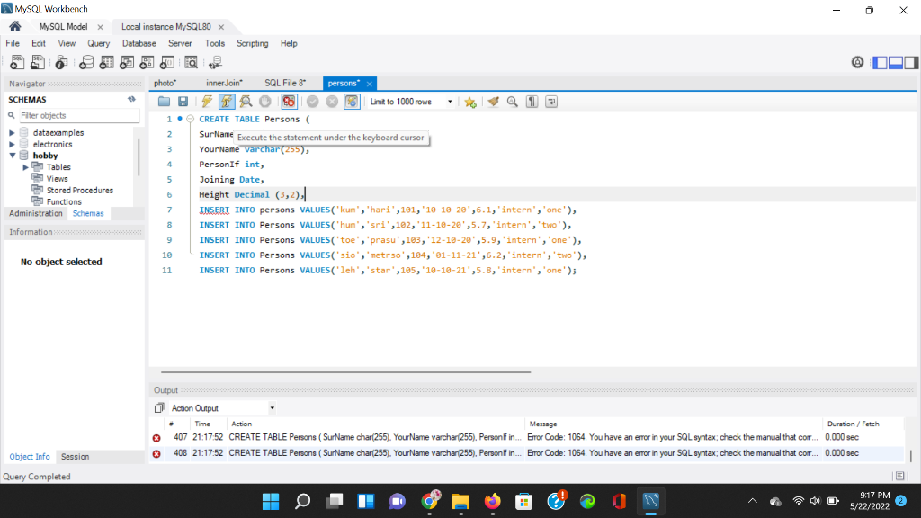Create new view toolbar icon
This screenshot has width=921, height=518.
click(127, 62)
